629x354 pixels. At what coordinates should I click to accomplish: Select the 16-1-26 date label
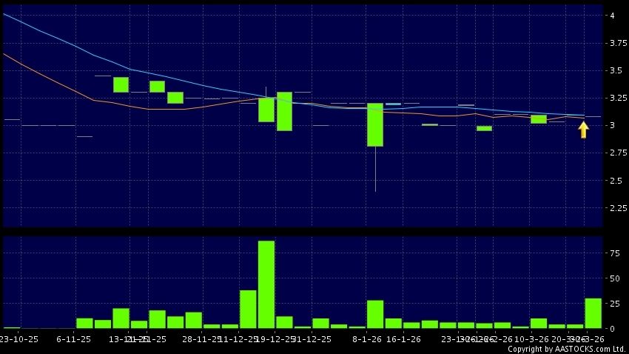coord(404,338)
